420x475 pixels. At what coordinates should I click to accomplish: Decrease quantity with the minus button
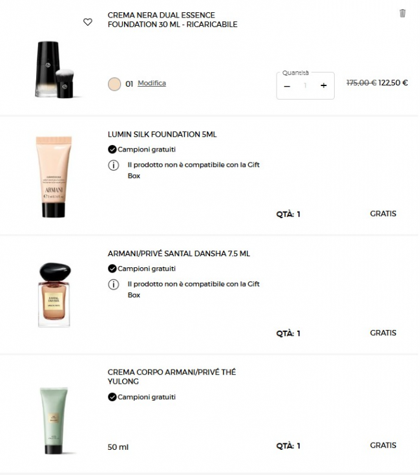click(x=287, y=86)
